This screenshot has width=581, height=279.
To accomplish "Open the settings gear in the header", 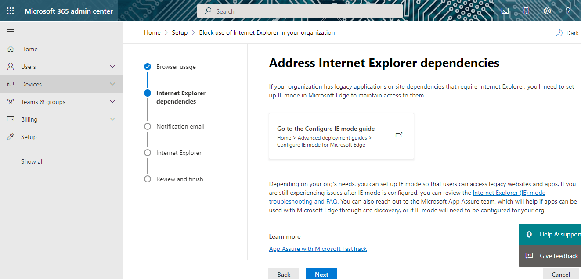I will 547,11.
